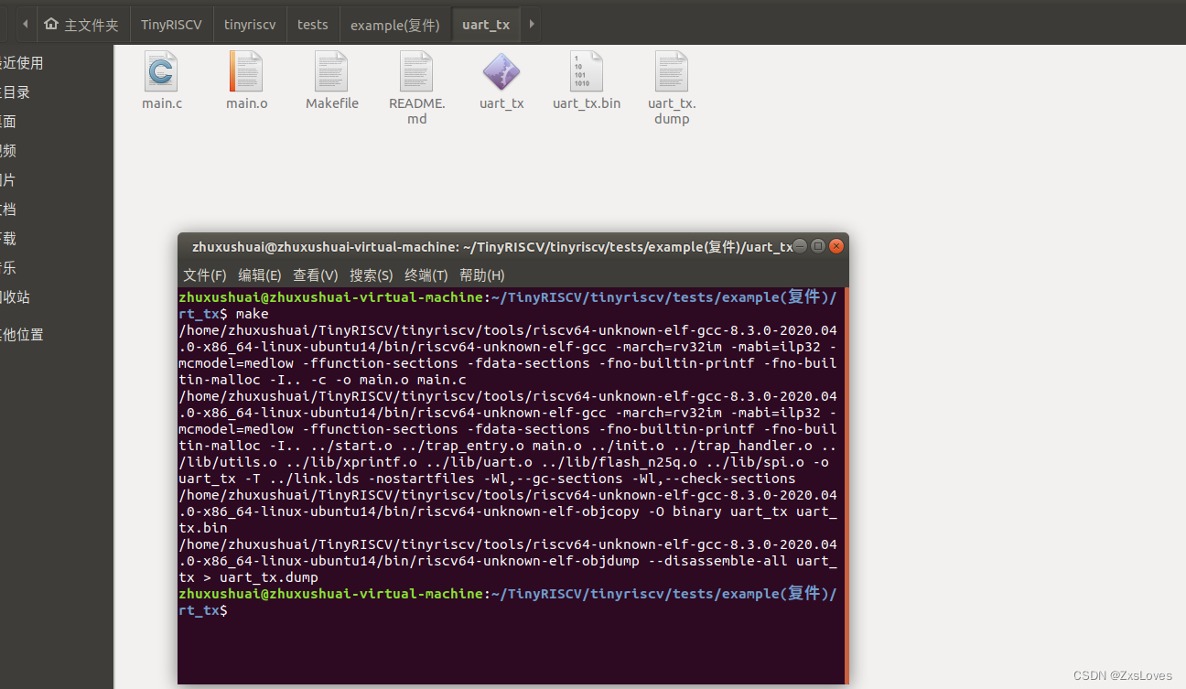The image size is (1186, 689).
Task: Click the last terminal prompt line 'rt_tx$'
Action: [203, 610]
